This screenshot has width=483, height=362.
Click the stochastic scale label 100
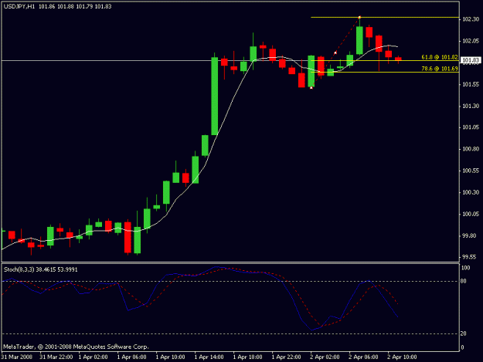(x=465, y=268)
